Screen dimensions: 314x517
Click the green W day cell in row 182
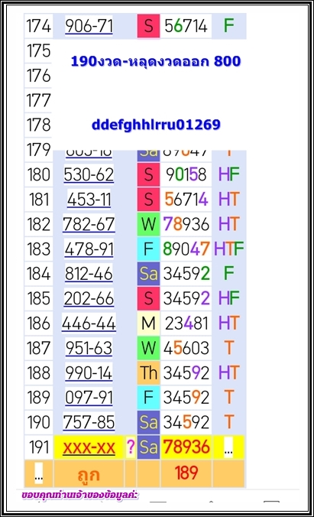coord(149,224)
